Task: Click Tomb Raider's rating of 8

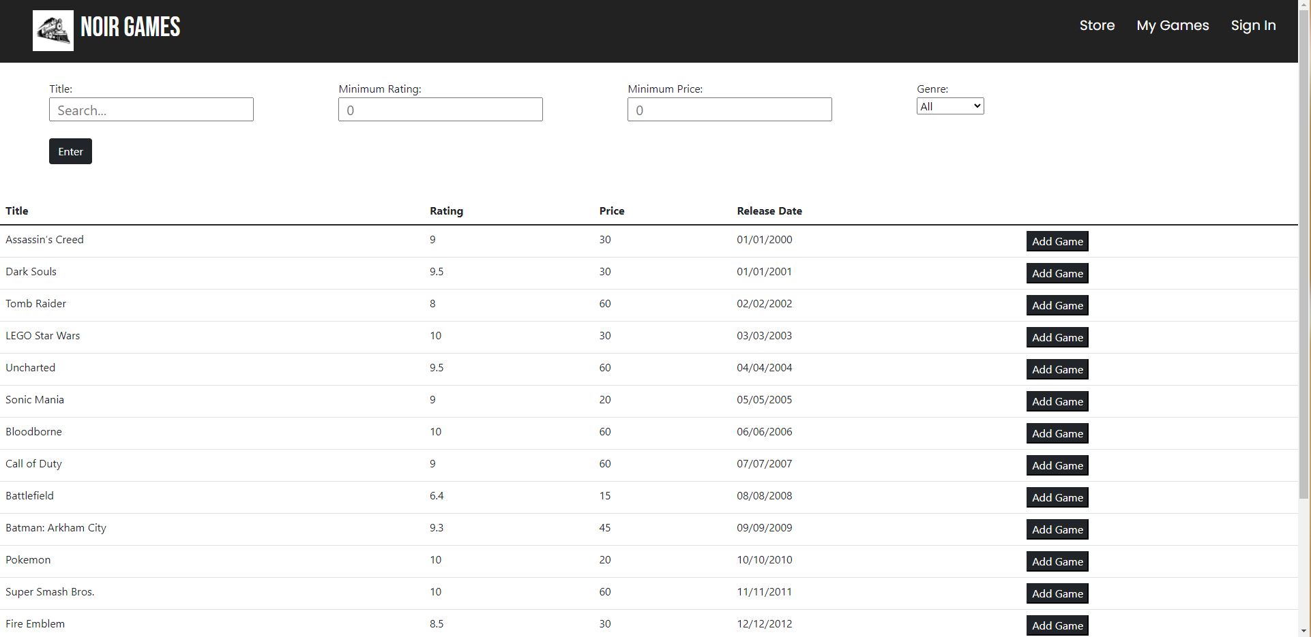Action: click(432, 304)
